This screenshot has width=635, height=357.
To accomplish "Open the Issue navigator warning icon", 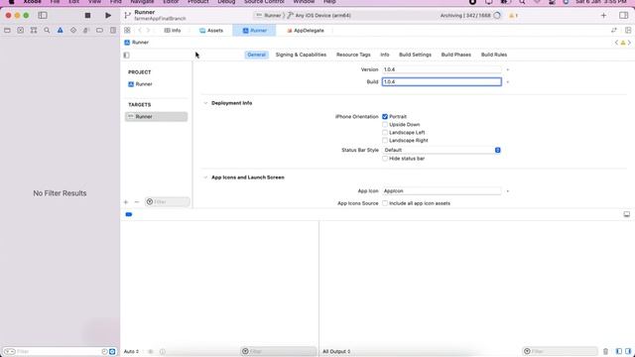I will point(60,31).
